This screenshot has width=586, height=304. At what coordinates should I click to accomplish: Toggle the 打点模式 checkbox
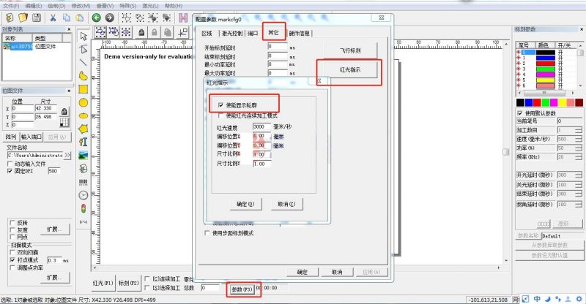[x=12, y=260]
